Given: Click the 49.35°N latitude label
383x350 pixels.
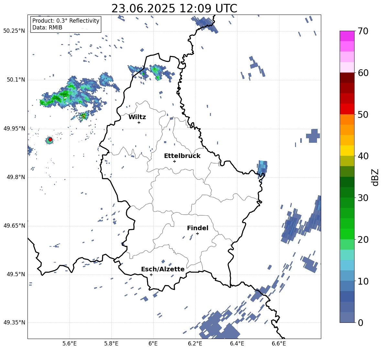Looking at the screenshot, I should tap(14, 322).
